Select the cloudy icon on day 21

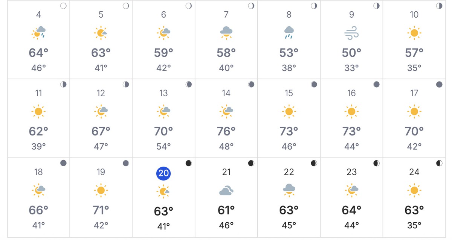[x=226, y=191]
